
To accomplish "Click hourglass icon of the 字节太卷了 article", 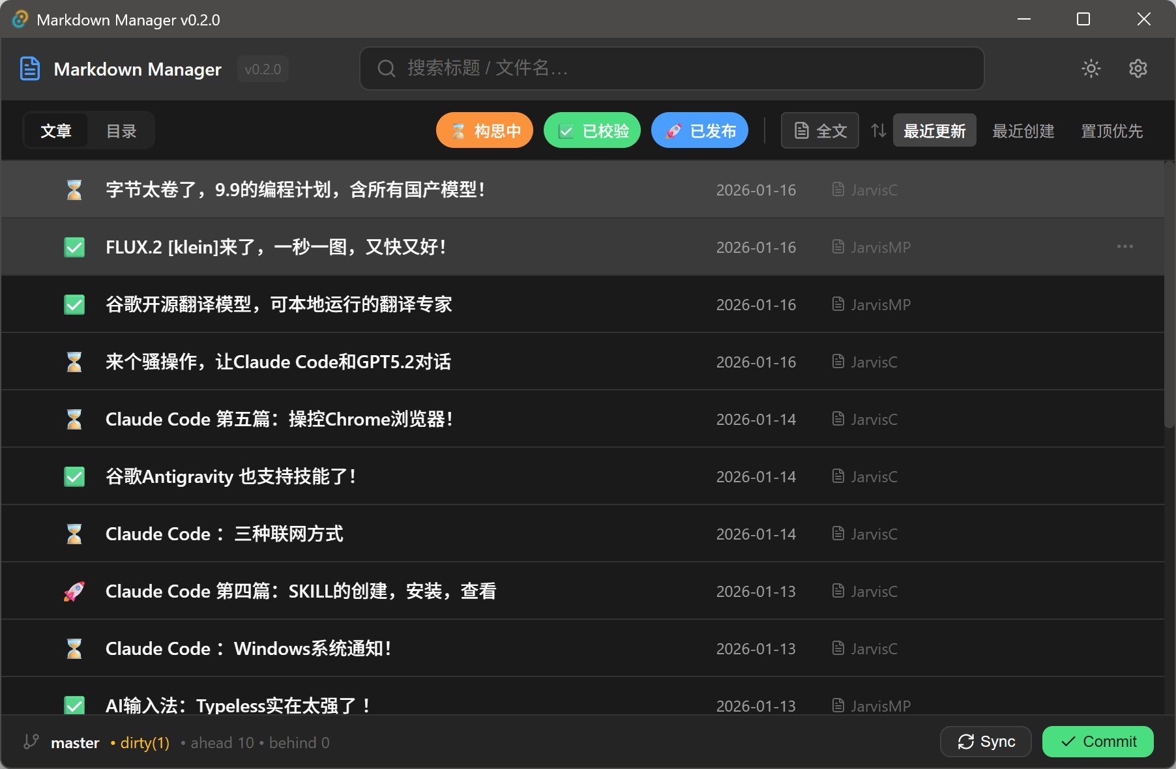I will point(74,190).
